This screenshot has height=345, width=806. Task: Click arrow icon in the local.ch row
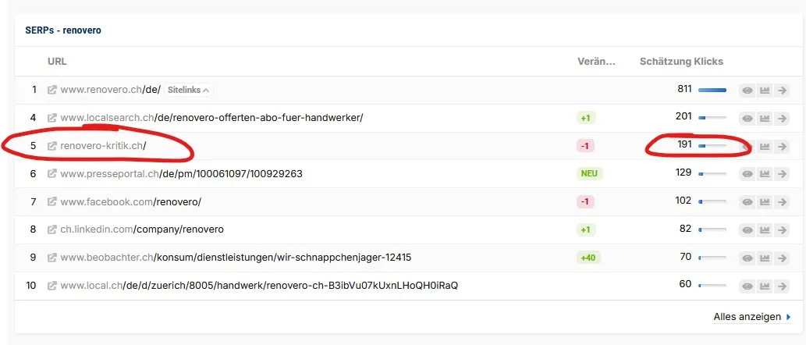tap(781, 286)
